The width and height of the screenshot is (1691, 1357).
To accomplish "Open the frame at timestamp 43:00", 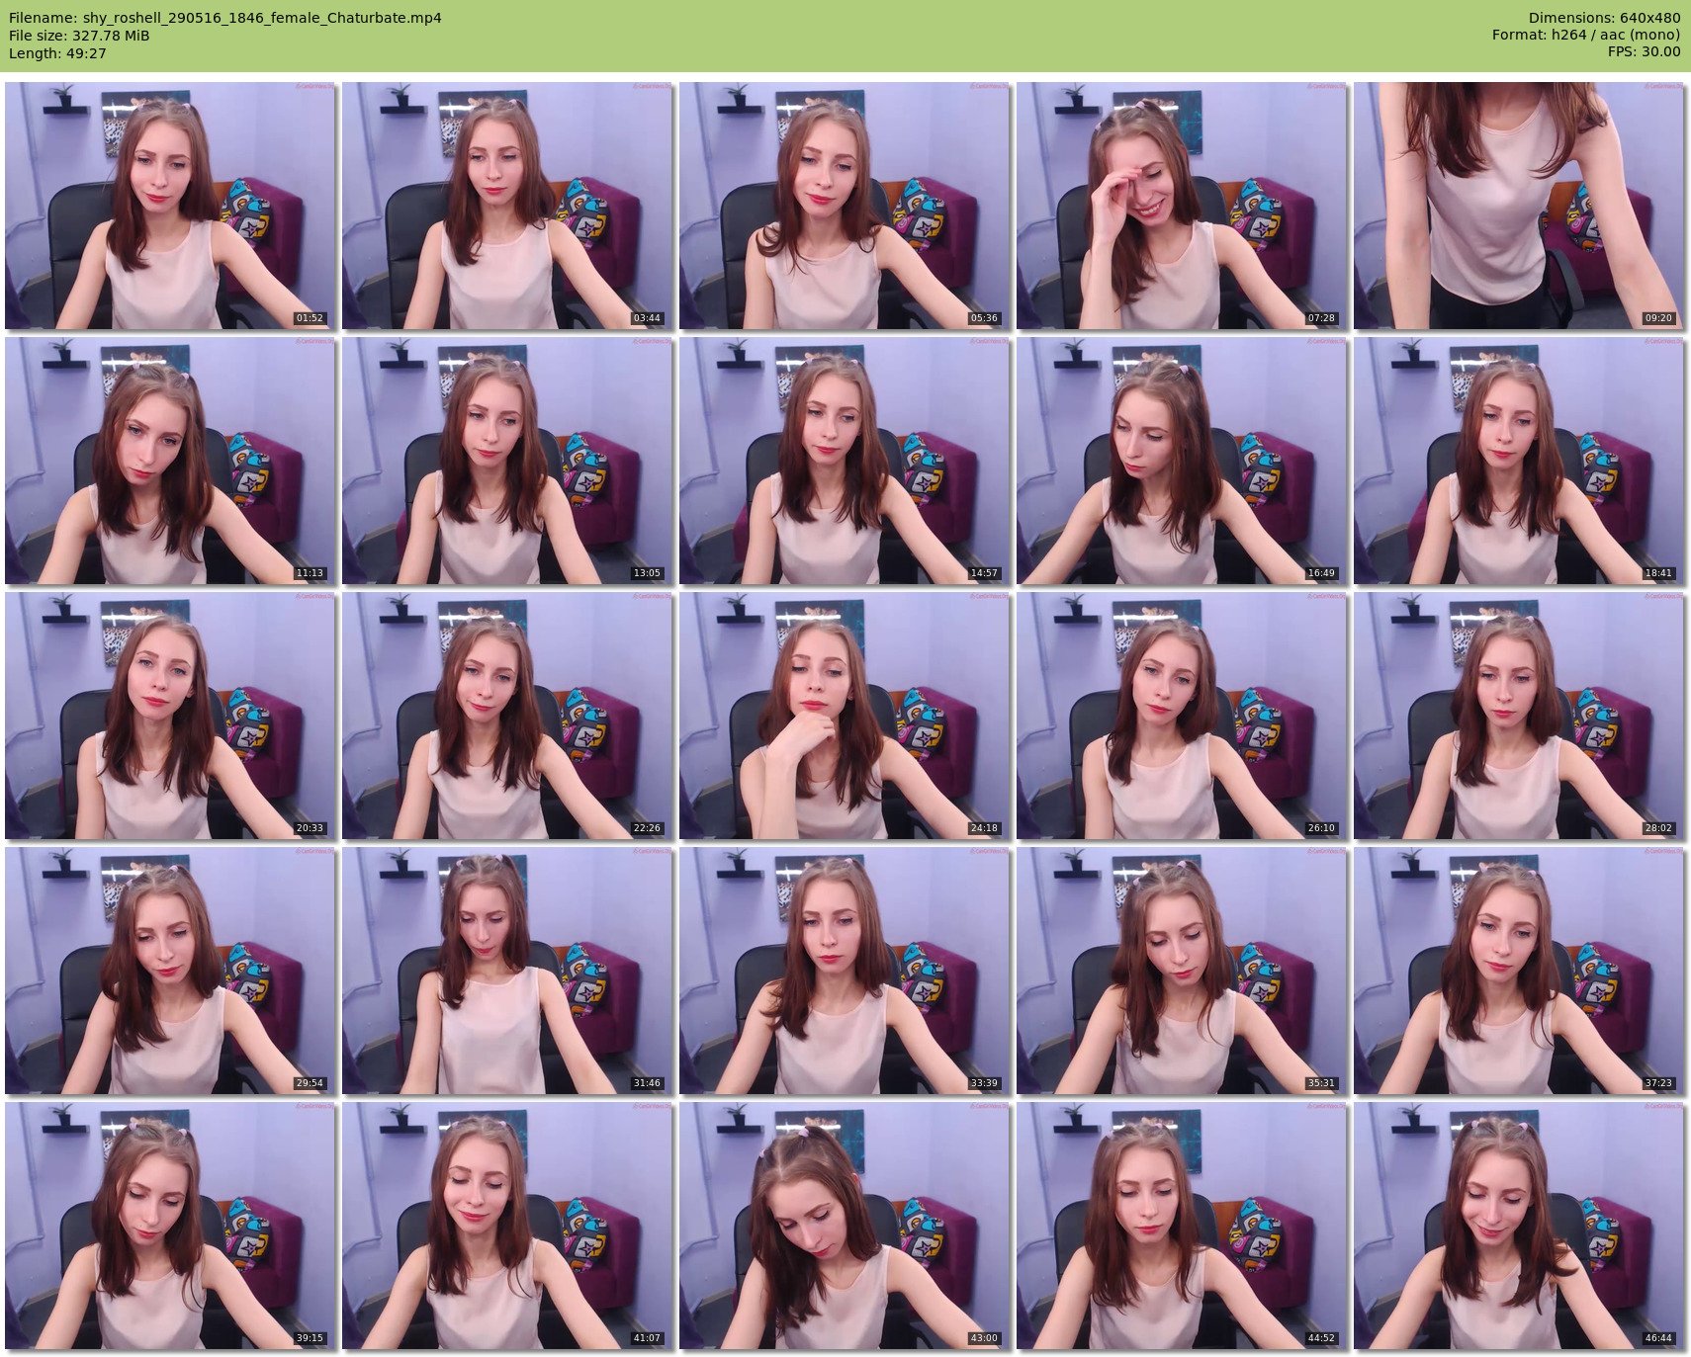I will click(x=844, y=1226).
